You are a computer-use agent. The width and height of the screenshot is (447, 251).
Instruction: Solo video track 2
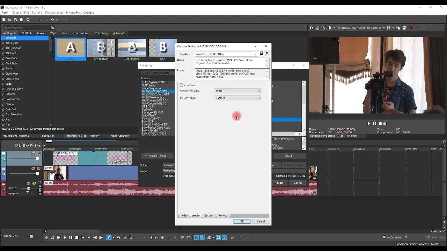(x=39, y=168)
